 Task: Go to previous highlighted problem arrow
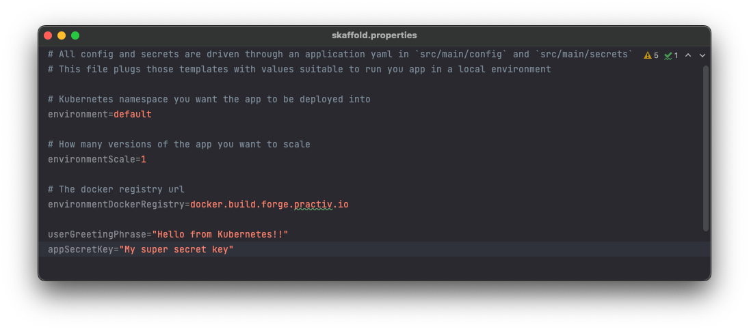(688, 55)
